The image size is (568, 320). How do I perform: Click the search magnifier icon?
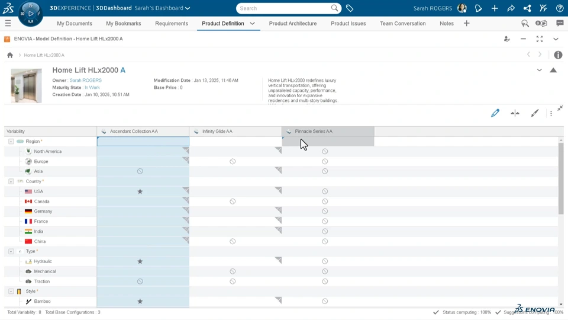pyautogui.click(x=334, y=8)
